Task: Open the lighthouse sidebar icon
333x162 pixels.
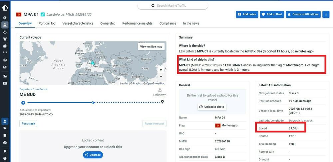Action: (5, 39)
